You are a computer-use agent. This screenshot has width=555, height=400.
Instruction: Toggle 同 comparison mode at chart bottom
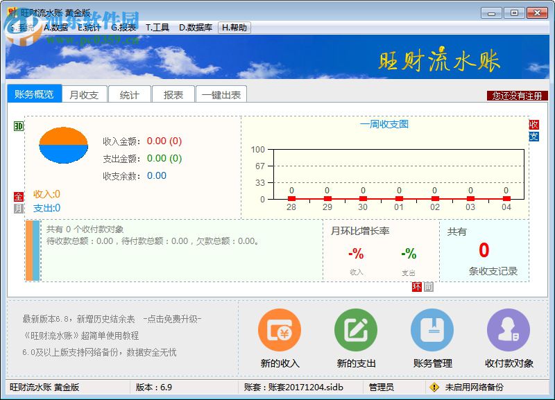[427, 286]
